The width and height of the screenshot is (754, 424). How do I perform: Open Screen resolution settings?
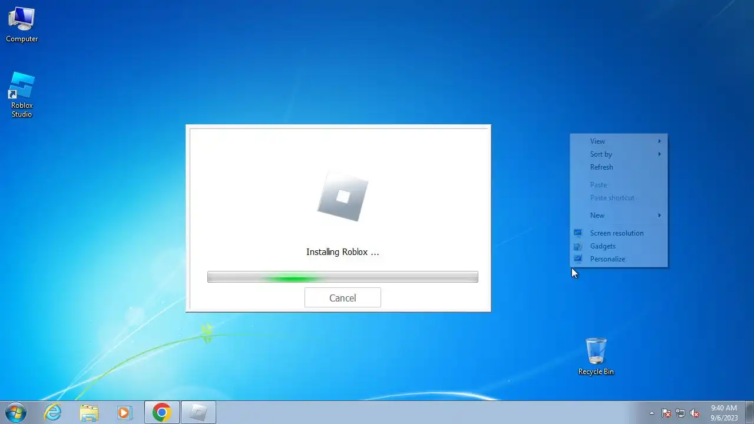(619, 233)
